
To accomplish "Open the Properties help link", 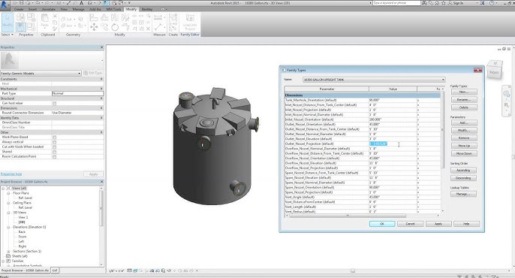I will (11, 174).
